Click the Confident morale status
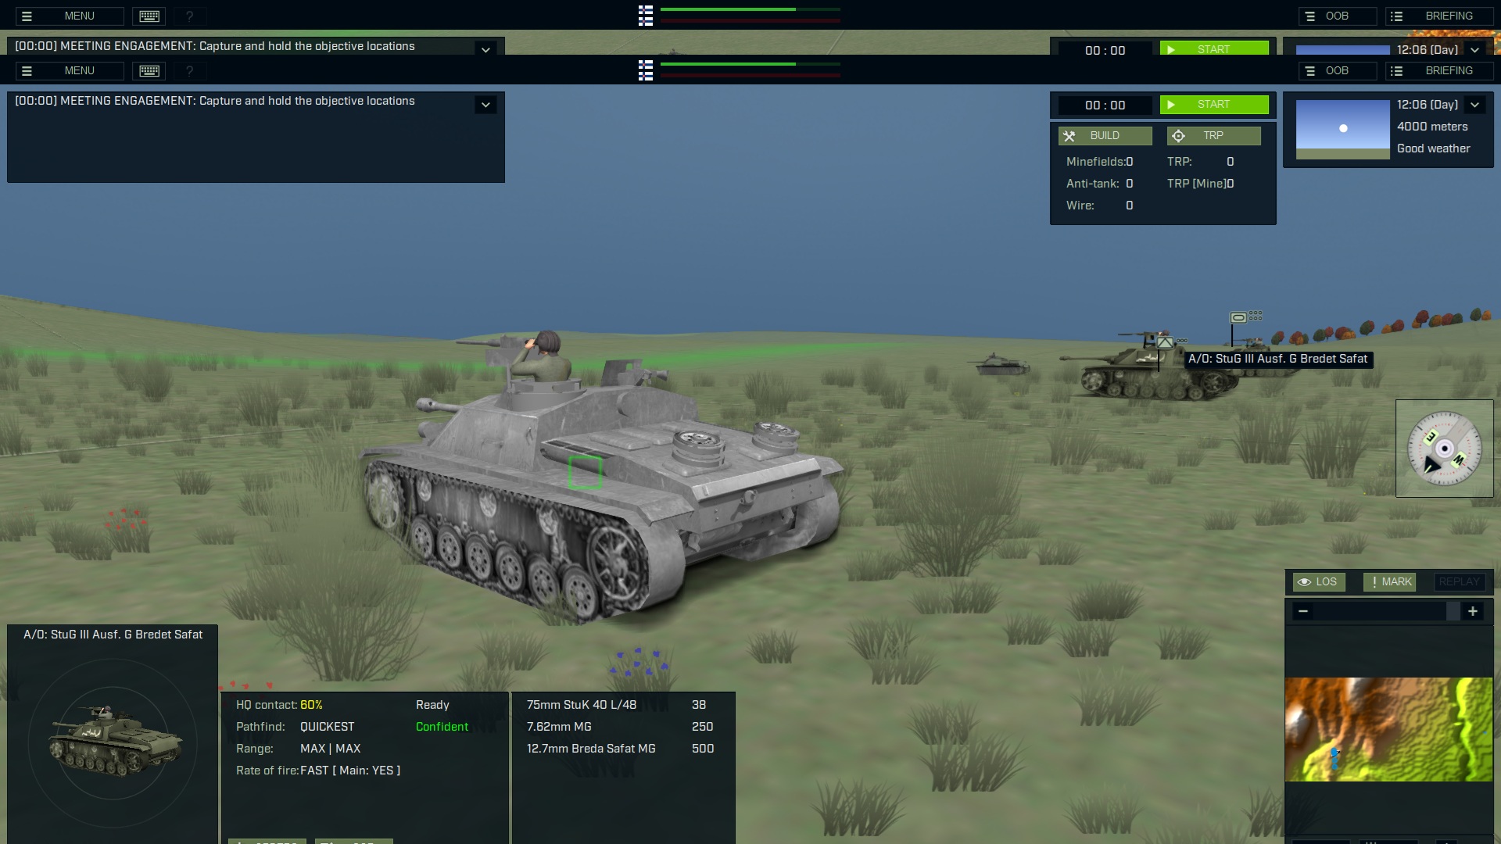This screenshot has height=844, width=1501. pos(442,727)
